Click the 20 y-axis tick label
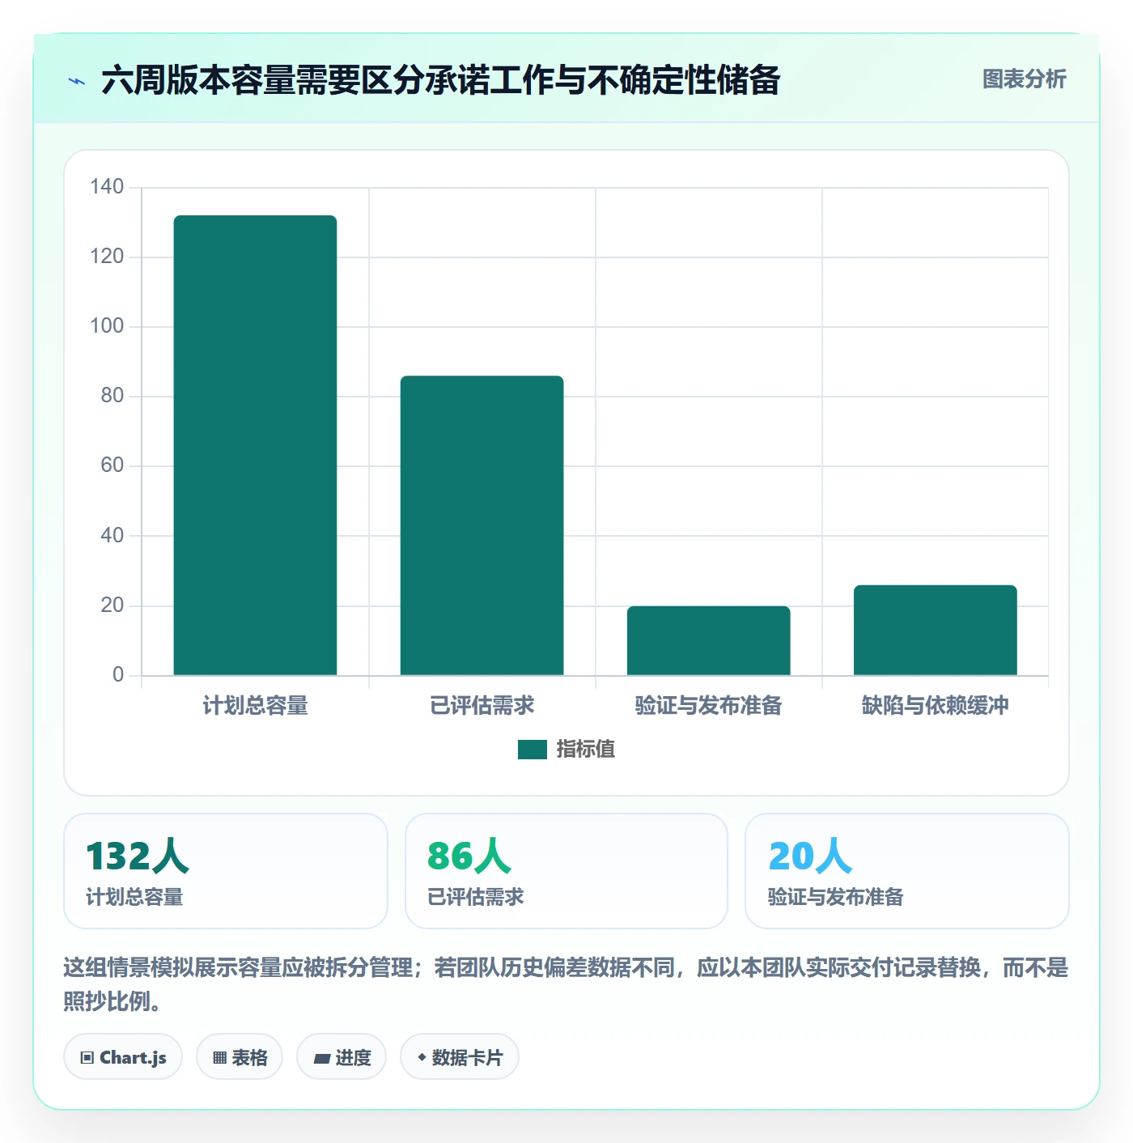Screen dimensions: 1133x1143 pos(112,605)
